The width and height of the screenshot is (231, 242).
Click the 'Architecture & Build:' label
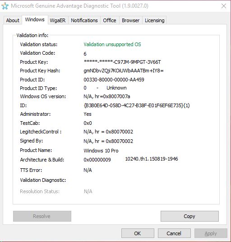click(x=42, y=160)
